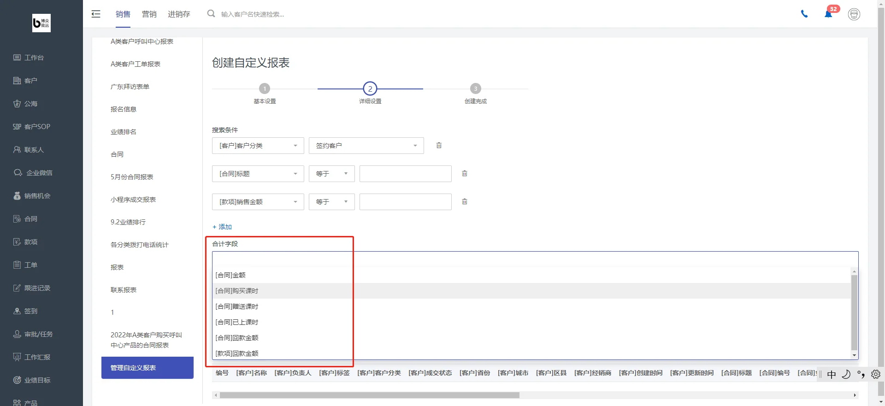Click the dropdown list scroll-down arrow
The image size is (885, 406).
[x=854, y=355]
